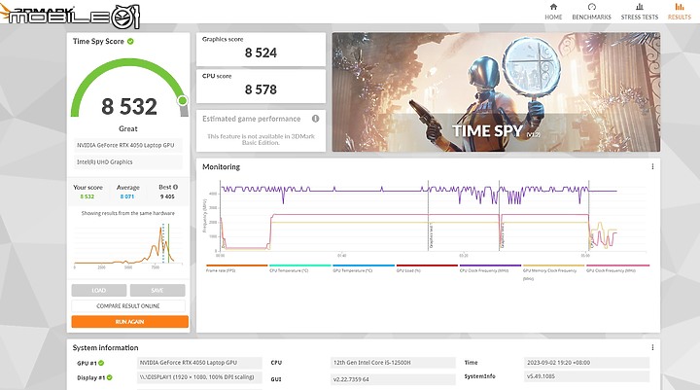This screenshot has width=700, height=390.
Task: Click the Best score value
Action: tap(167, 196)
